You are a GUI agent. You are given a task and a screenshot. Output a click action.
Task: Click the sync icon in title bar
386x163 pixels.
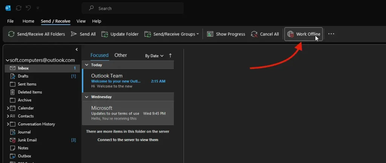point(18,8)
